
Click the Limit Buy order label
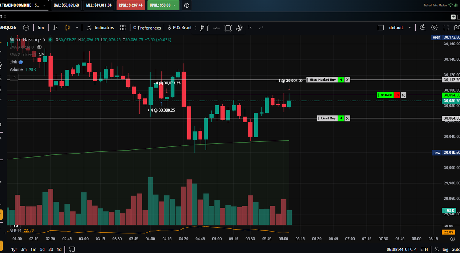point(328,118)
